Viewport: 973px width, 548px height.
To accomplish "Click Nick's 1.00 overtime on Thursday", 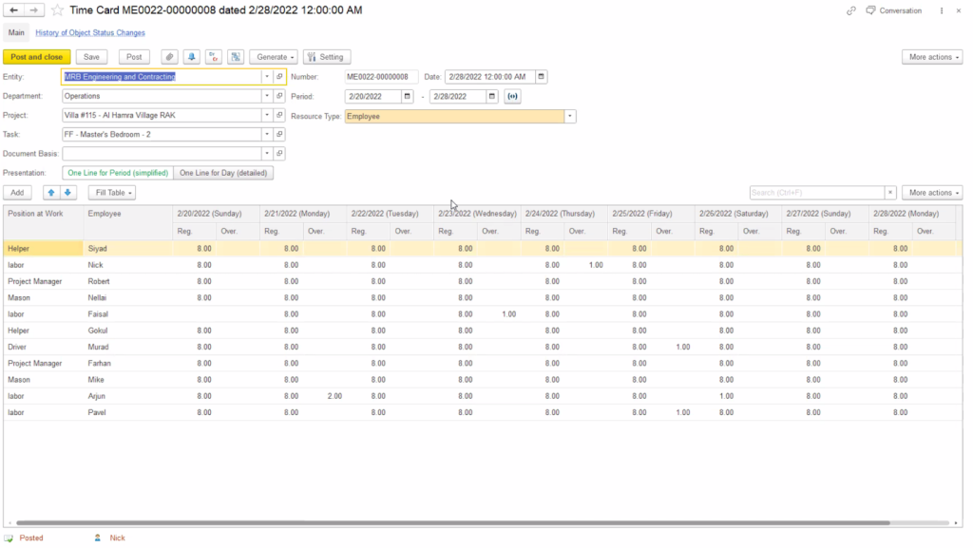I will pos(585,265).
